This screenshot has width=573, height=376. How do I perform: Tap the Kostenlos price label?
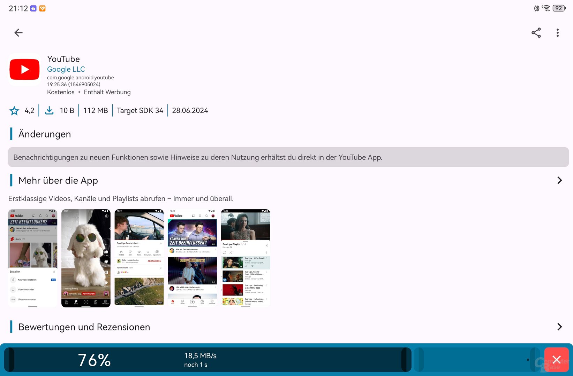pos(61,92)
